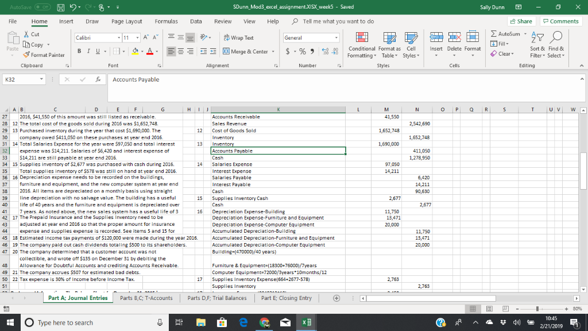Viewport: 588px width, 331px height.
Task: Open the Formulas ribbon tab
Action: (x=166, y=21)
